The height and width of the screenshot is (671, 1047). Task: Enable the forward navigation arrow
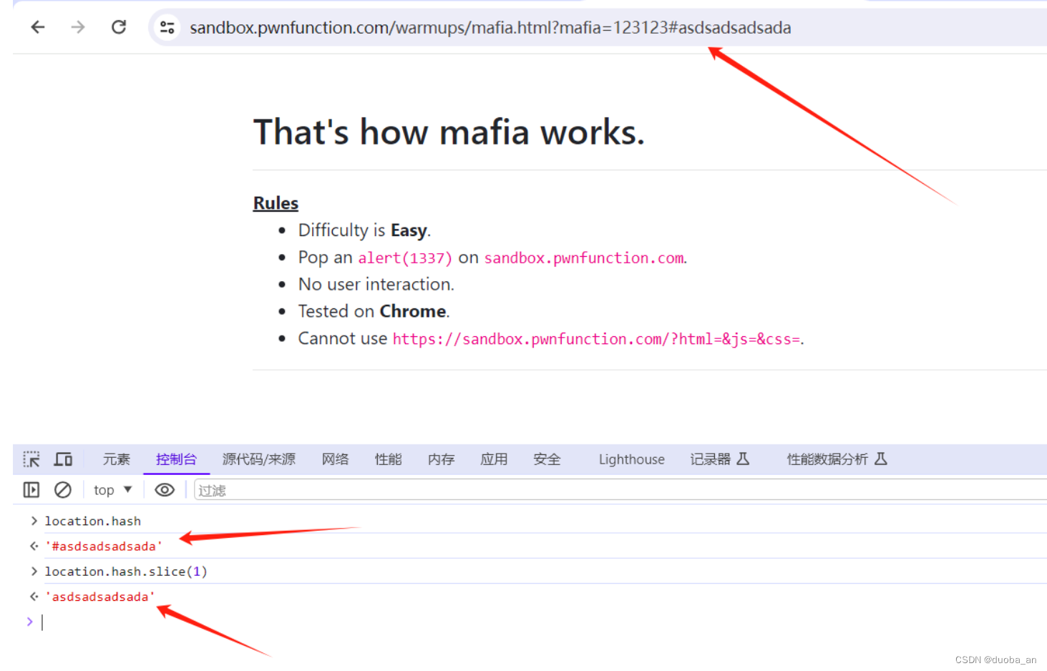coord(77,27)
